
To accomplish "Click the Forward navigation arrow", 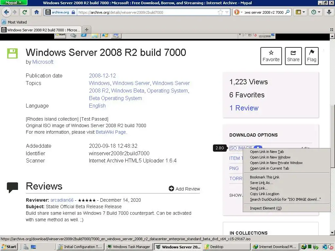I will [14, 12].
